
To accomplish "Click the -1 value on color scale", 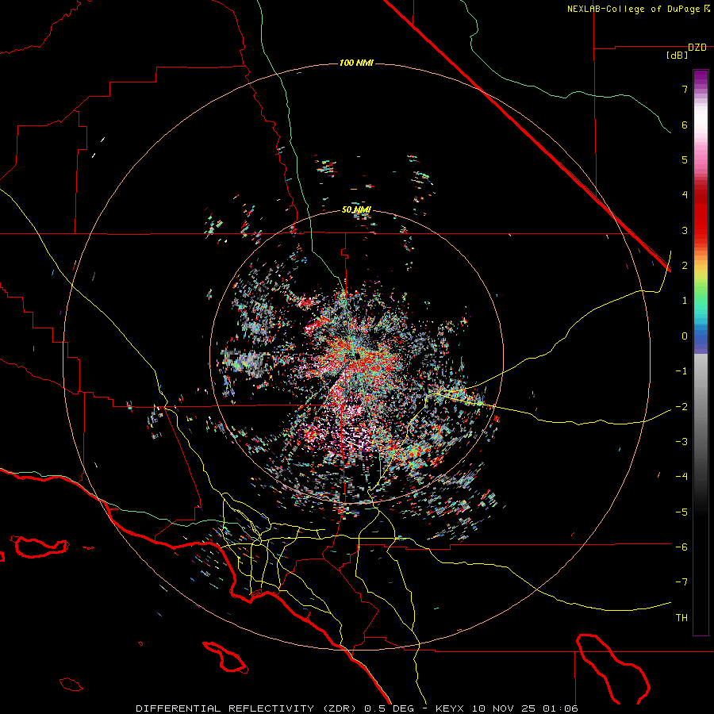I will pyautogui.click(x=681, y=371).
